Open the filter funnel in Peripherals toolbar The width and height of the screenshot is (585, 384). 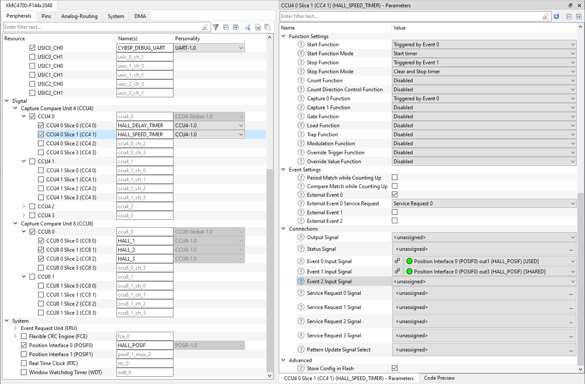pyautogui.click(x=216, y=27)
